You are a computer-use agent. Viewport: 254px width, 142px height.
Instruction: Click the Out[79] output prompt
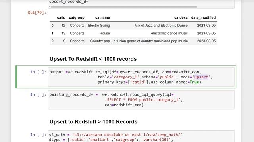click(37, 13)
